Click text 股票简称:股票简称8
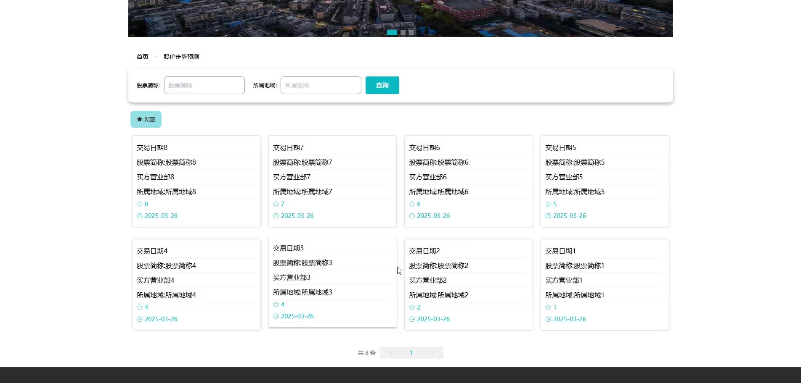The image size is (801, 383). pos(166,163)
